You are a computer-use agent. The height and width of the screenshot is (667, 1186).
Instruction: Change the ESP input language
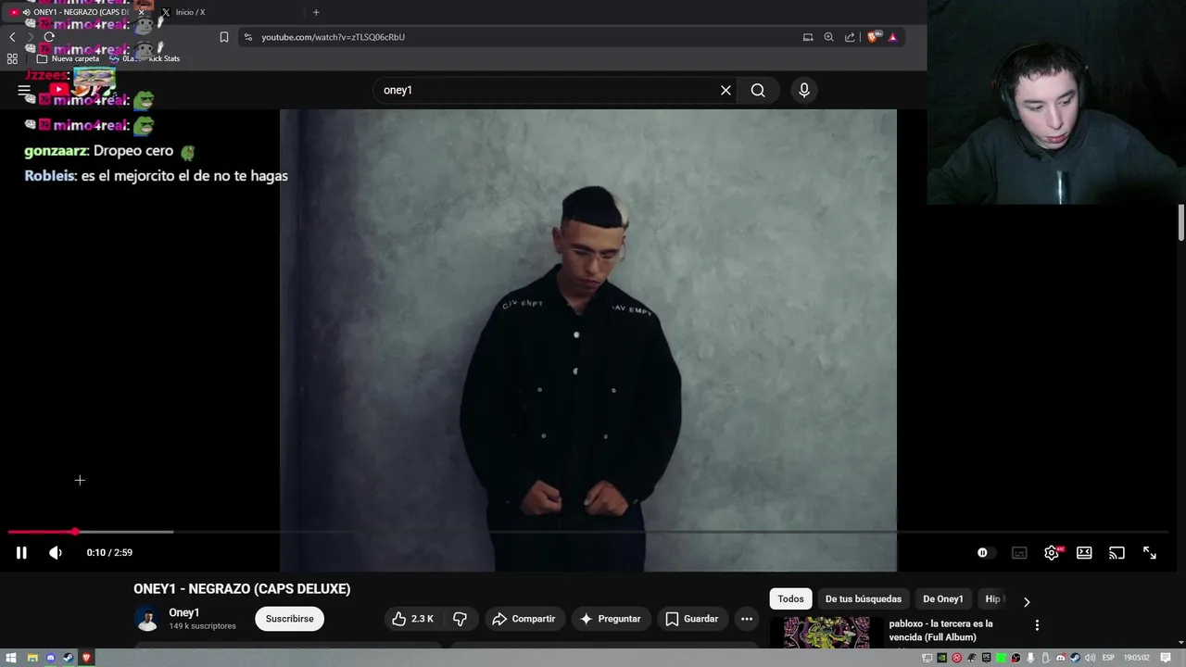(x=1108, y=658)
